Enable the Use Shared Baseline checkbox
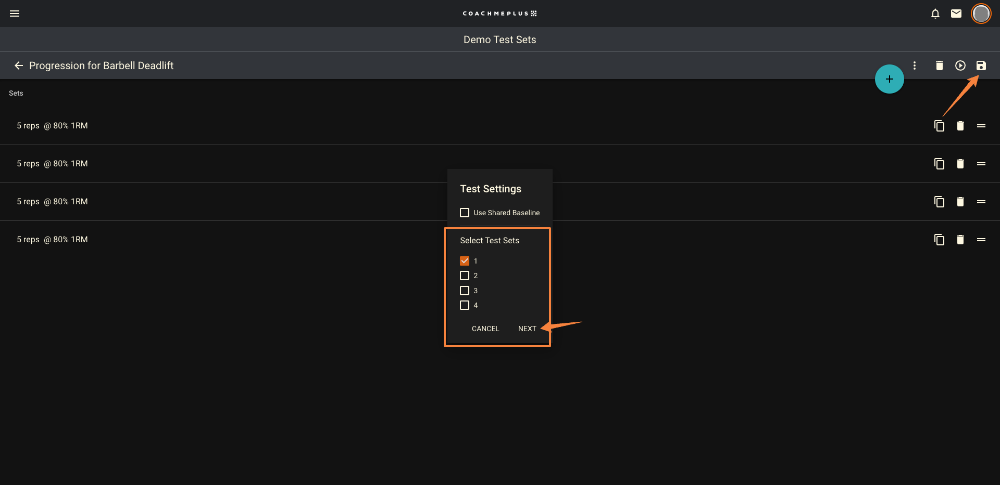 (465, 213)
